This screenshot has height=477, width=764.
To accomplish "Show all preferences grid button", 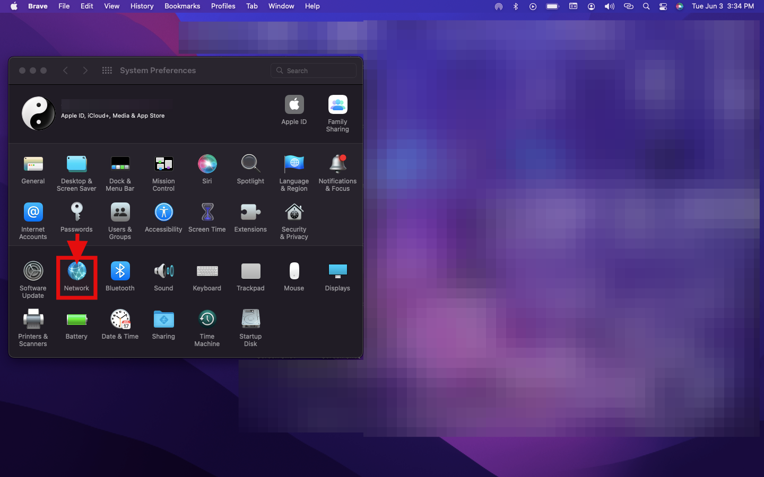I will [107, 70].
